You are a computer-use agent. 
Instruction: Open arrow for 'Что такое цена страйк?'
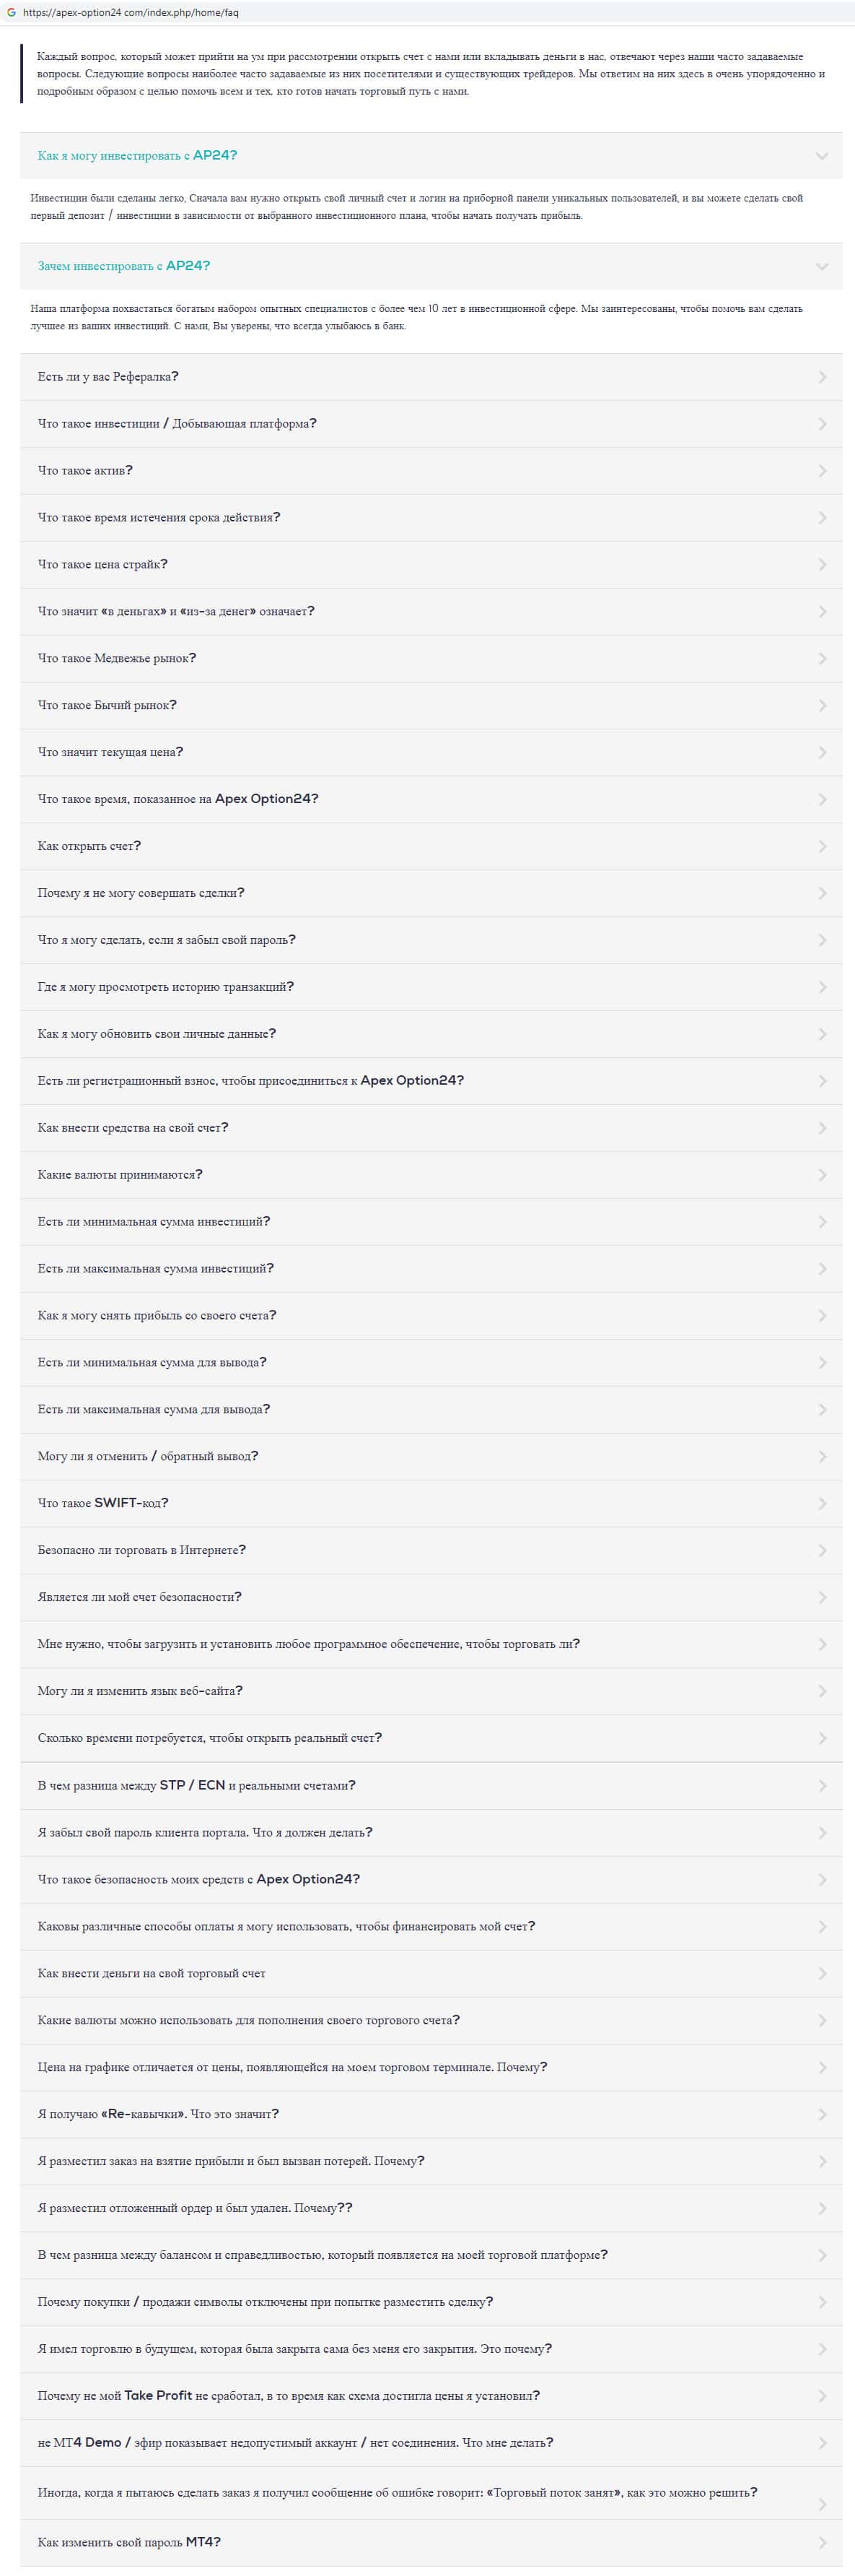pyautogui.click(x=822, y=565)
